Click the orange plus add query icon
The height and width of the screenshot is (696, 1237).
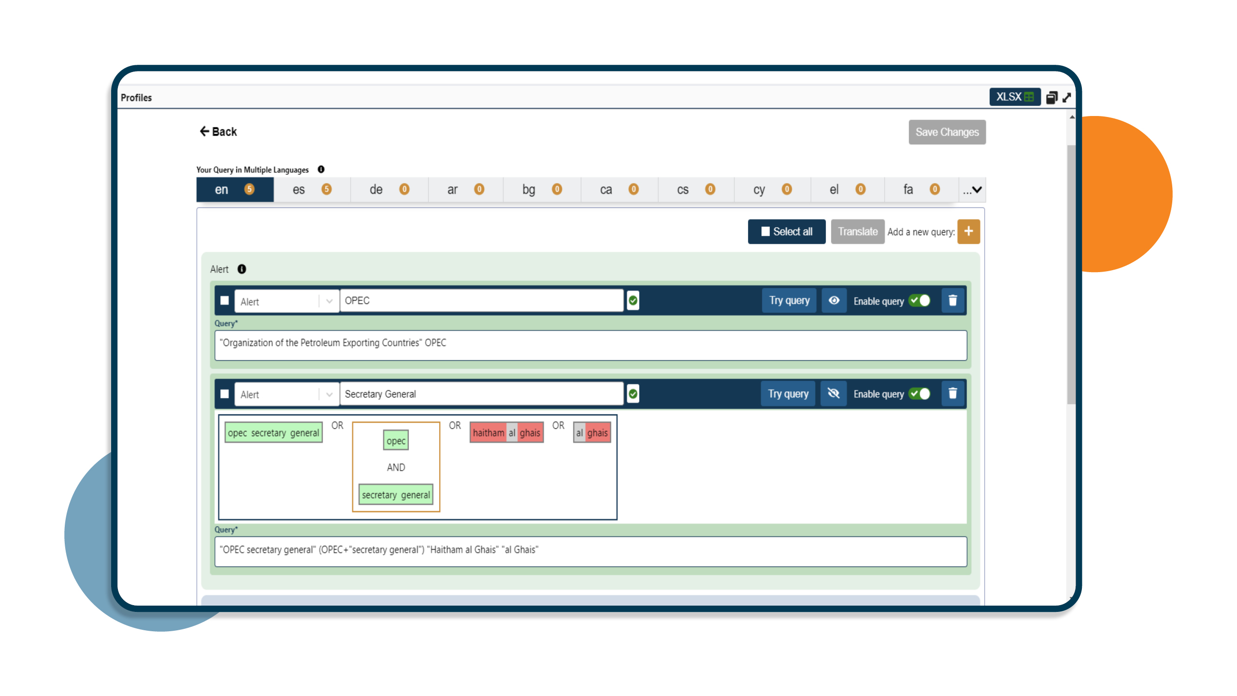click(968, 232)
